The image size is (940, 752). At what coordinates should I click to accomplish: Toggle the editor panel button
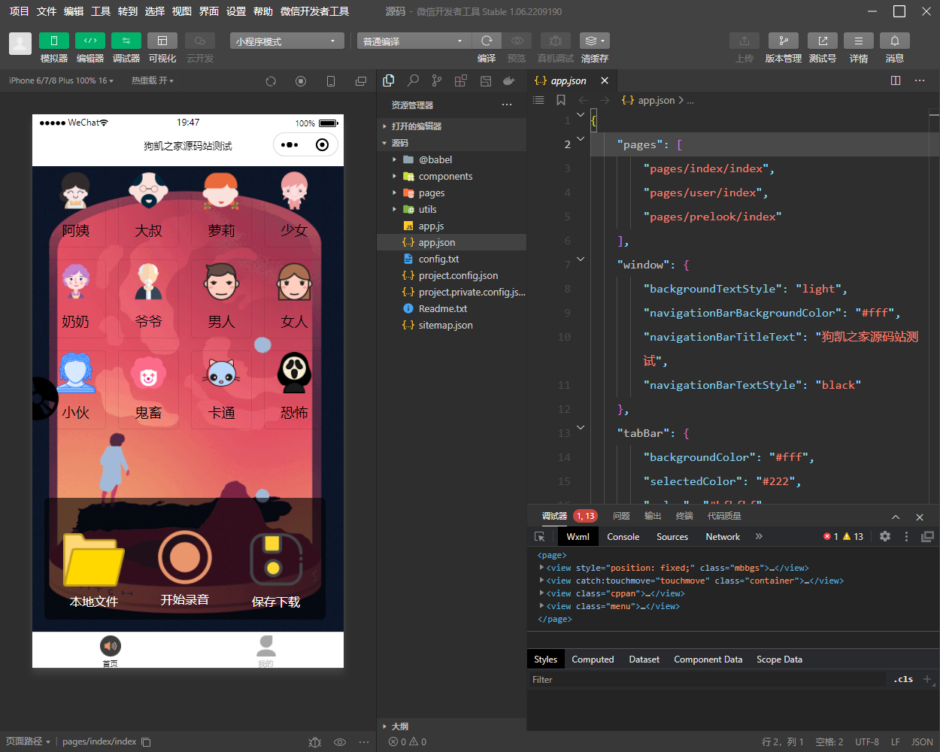click(90, 41)
